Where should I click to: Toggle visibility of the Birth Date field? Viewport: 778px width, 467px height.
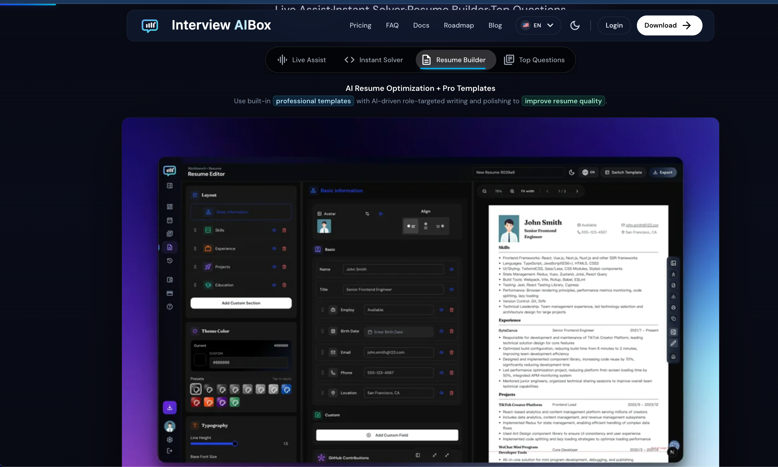[441, 331]
